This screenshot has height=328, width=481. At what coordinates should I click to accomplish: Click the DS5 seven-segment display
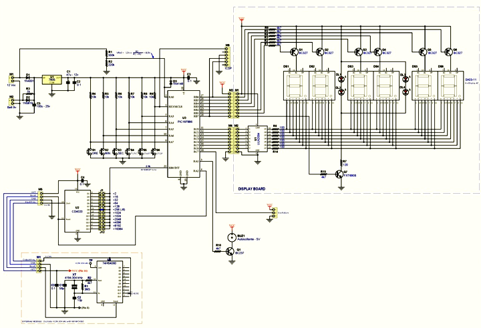424,86
